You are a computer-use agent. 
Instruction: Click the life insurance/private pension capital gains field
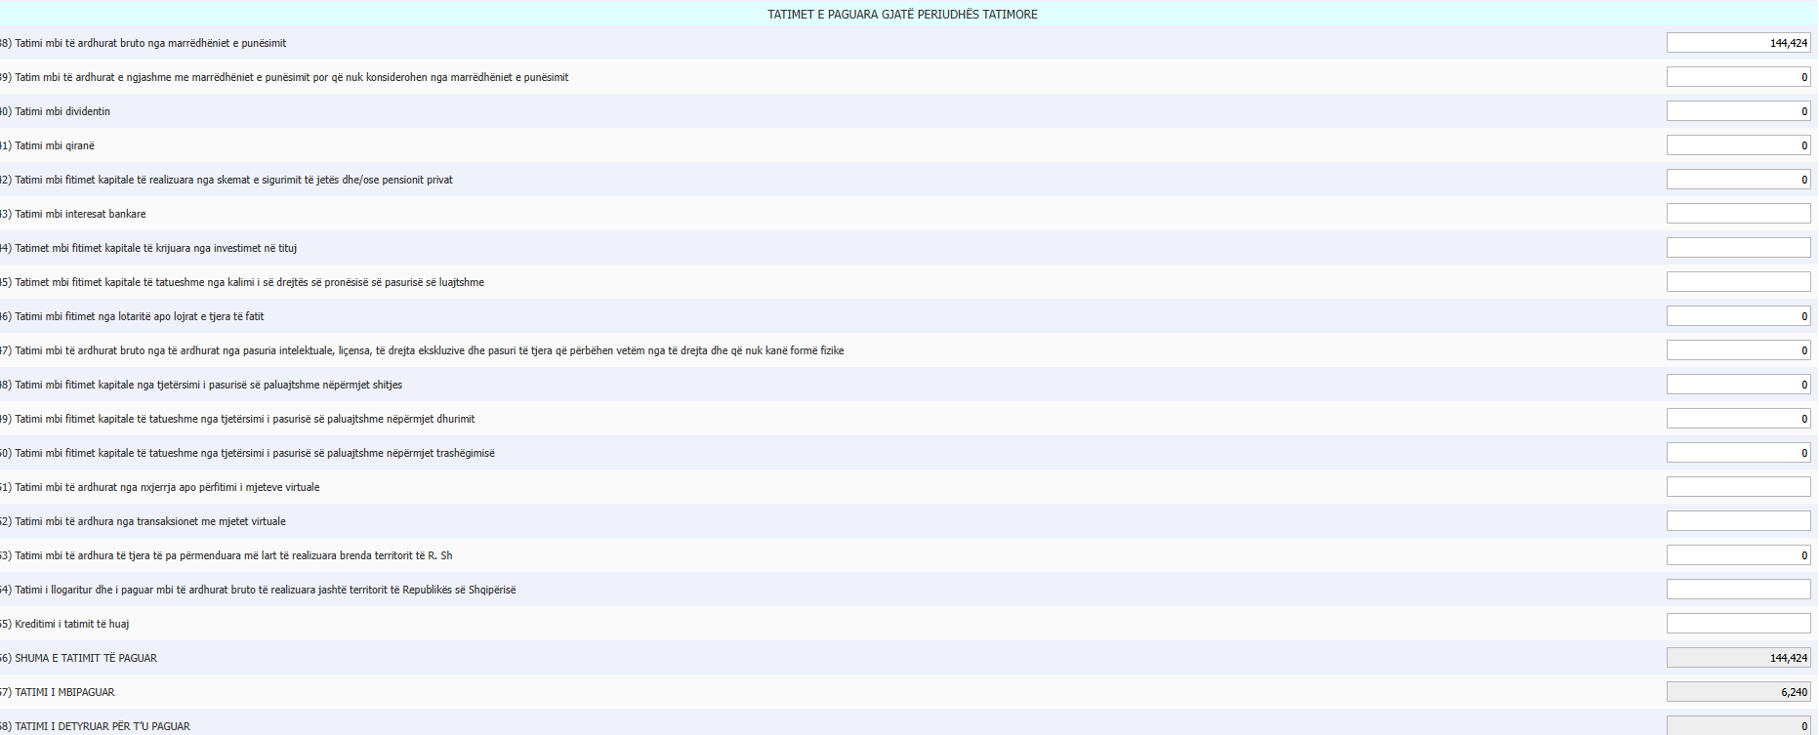coord(1738,180)
